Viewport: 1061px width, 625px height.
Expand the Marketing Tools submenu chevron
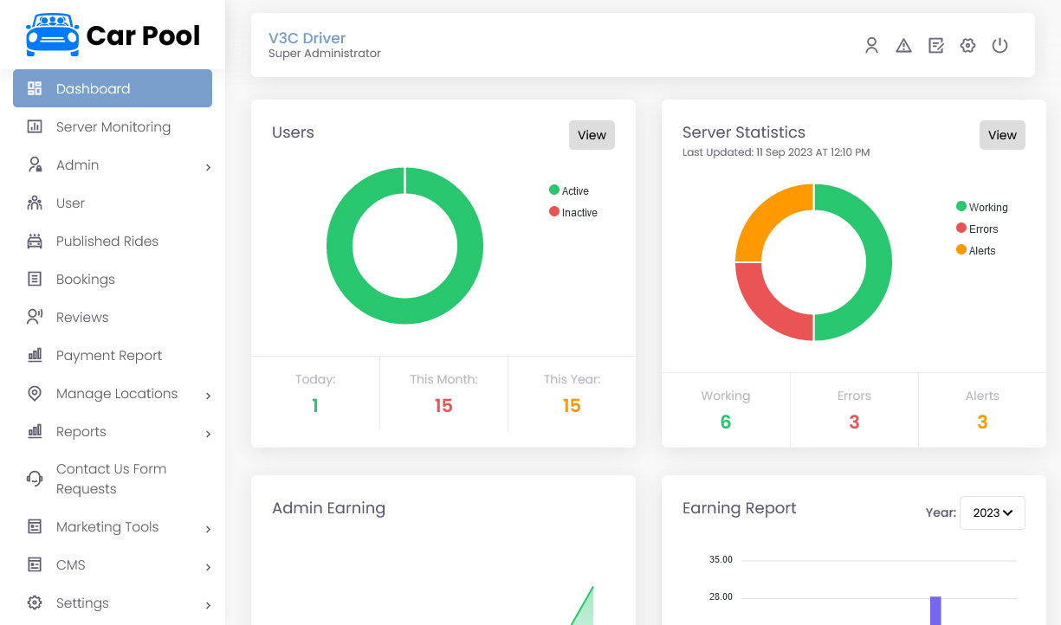click(208, 528)
